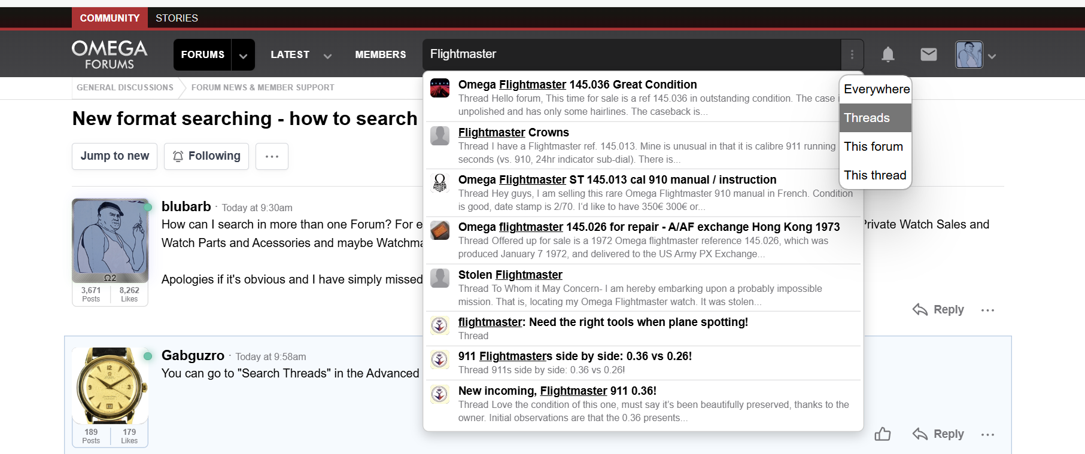Click the thumbs-up like icon on Gabguzro's post
Screen dimensions: 1085x454
[883, 434]
